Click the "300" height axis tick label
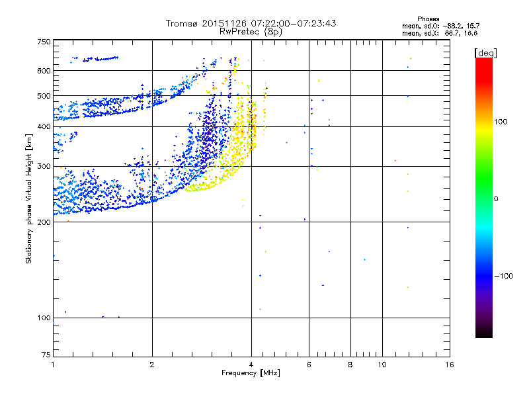The image size is (529, 397). point(44,167)
